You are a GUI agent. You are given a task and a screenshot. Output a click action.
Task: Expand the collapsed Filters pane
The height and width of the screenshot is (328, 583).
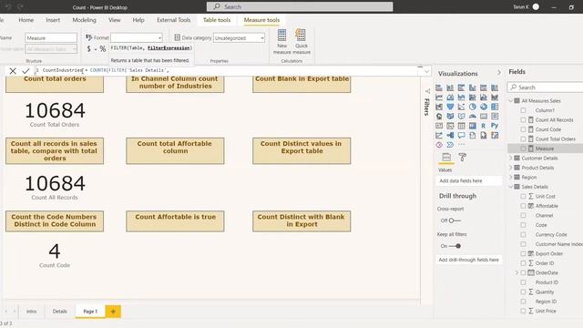[427, 103]
